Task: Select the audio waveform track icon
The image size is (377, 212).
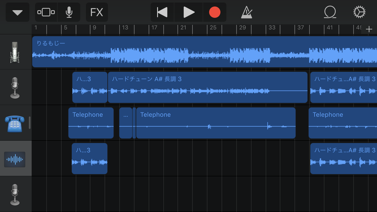Action: pos(15,159)
